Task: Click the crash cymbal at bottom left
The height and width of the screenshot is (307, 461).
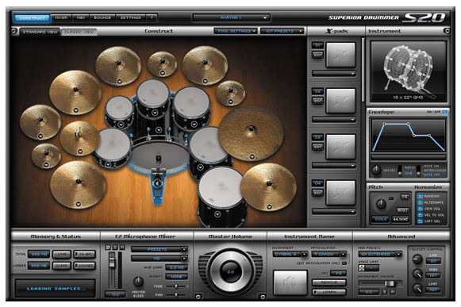Action: point(78,185)
